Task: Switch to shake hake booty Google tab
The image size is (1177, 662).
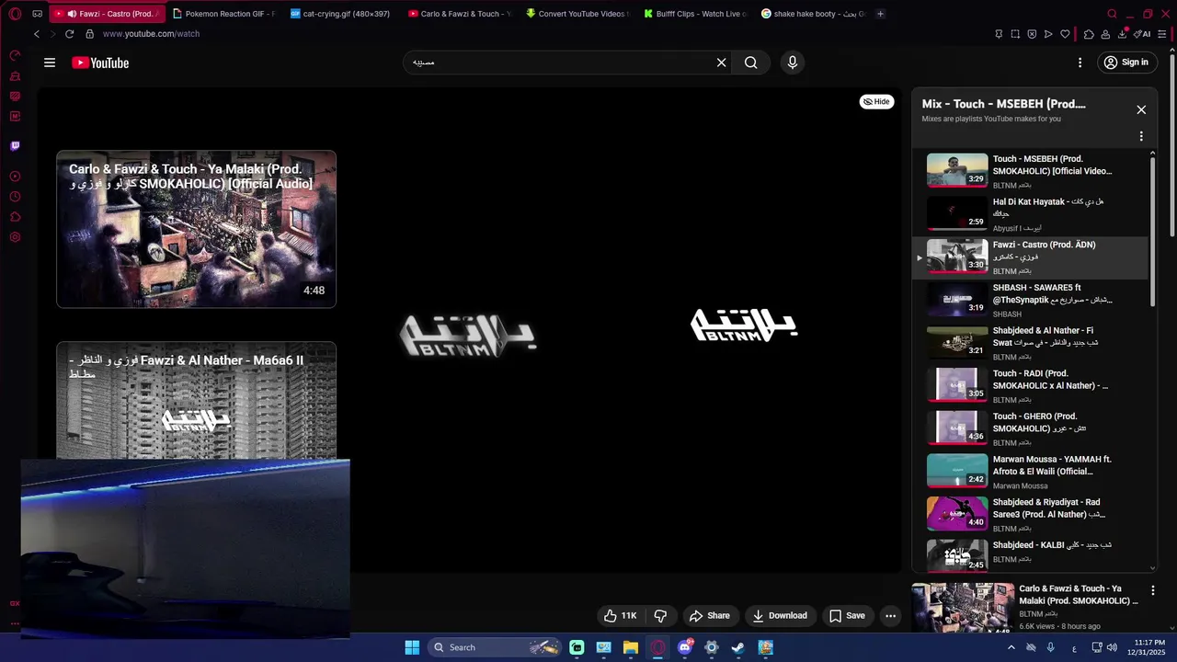Action: click(813, 14)
